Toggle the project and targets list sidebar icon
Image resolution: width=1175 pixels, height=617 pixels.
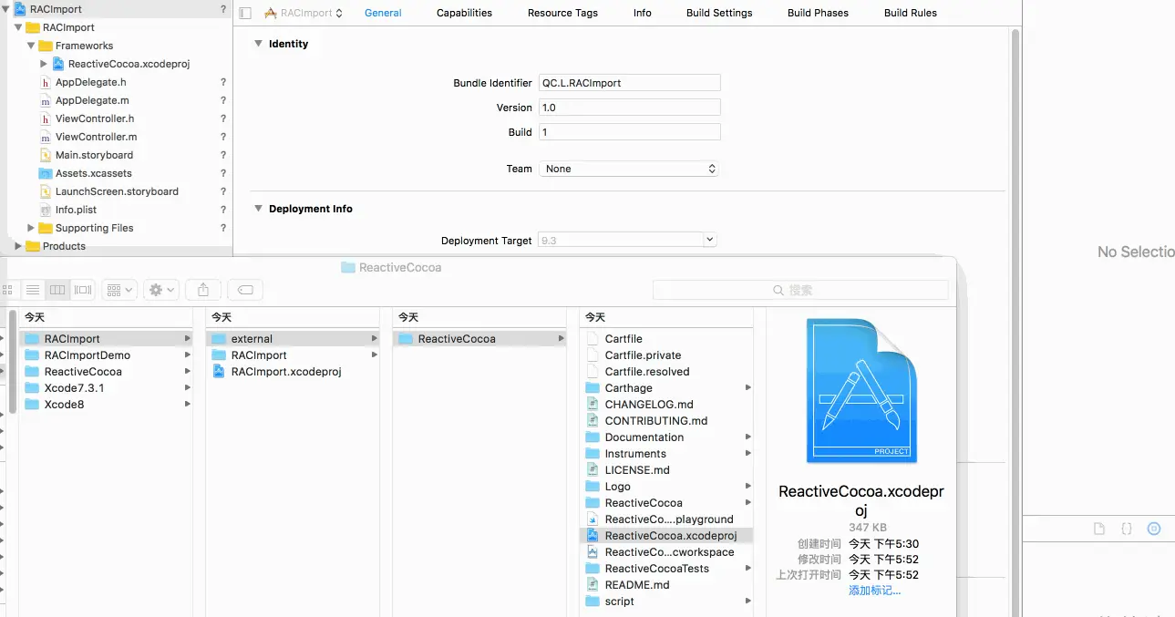coord(245,13)
